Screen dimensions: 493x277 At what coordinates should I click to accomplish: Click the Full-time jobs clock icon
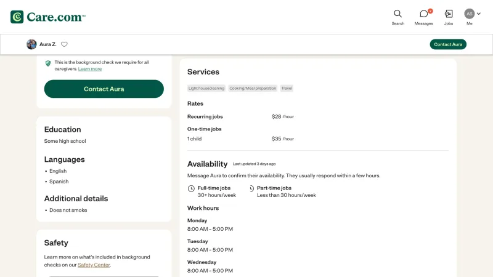(191, 188)
